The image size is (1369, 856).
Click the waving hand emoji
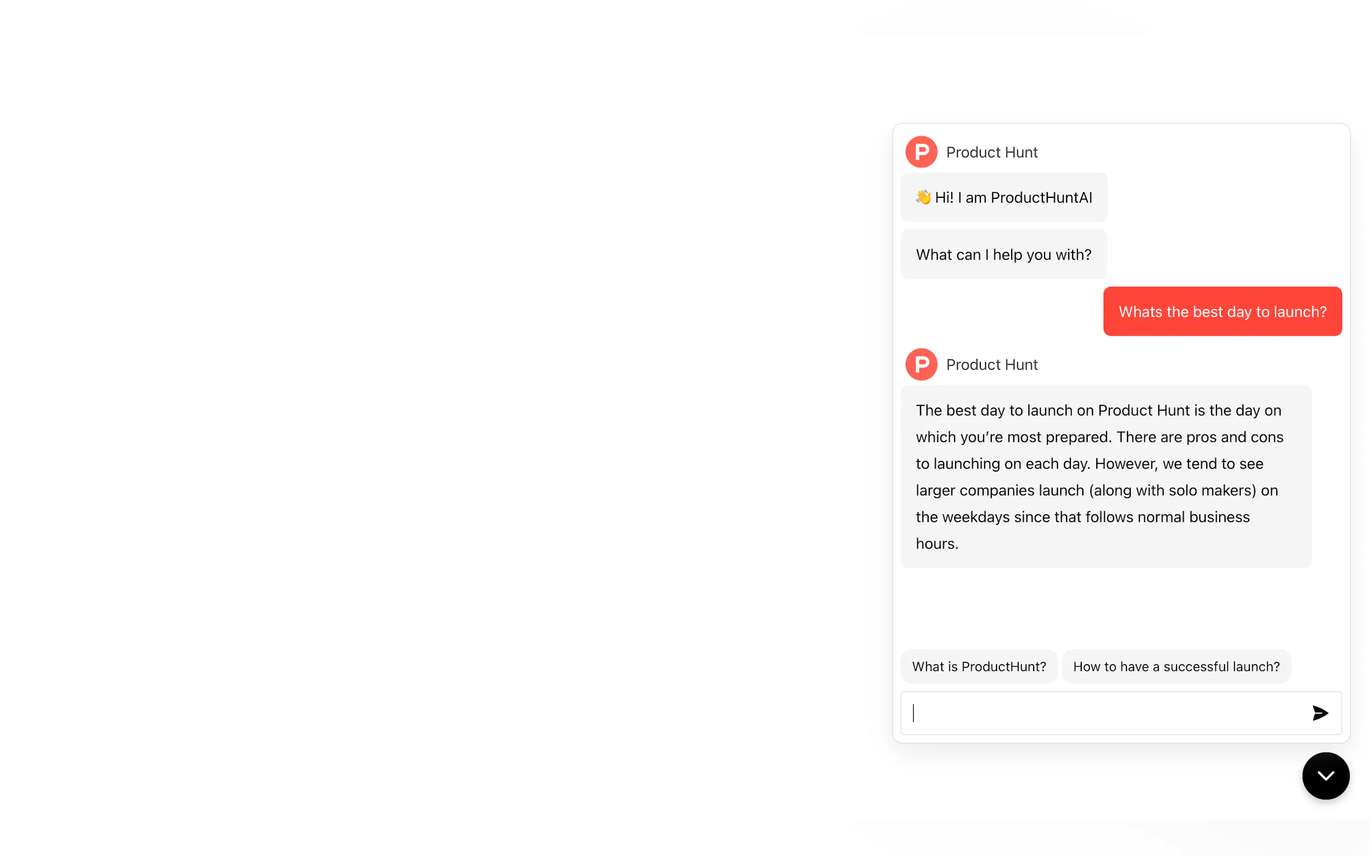point(923,197)
